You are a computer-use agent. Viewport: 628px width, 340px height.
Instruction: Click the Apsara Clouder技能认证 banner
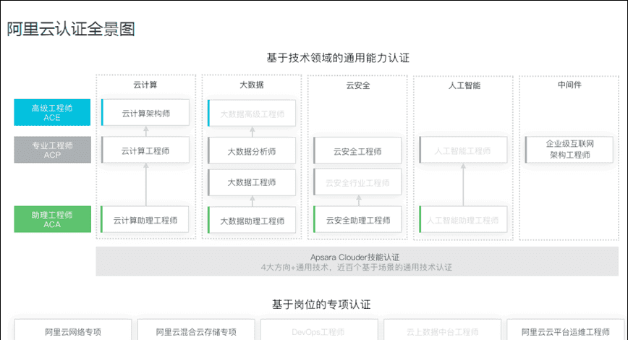click(357, 261)
